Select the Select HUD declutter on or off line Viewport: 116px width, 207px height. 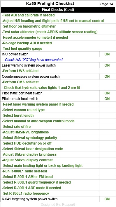tap(27, 143)
